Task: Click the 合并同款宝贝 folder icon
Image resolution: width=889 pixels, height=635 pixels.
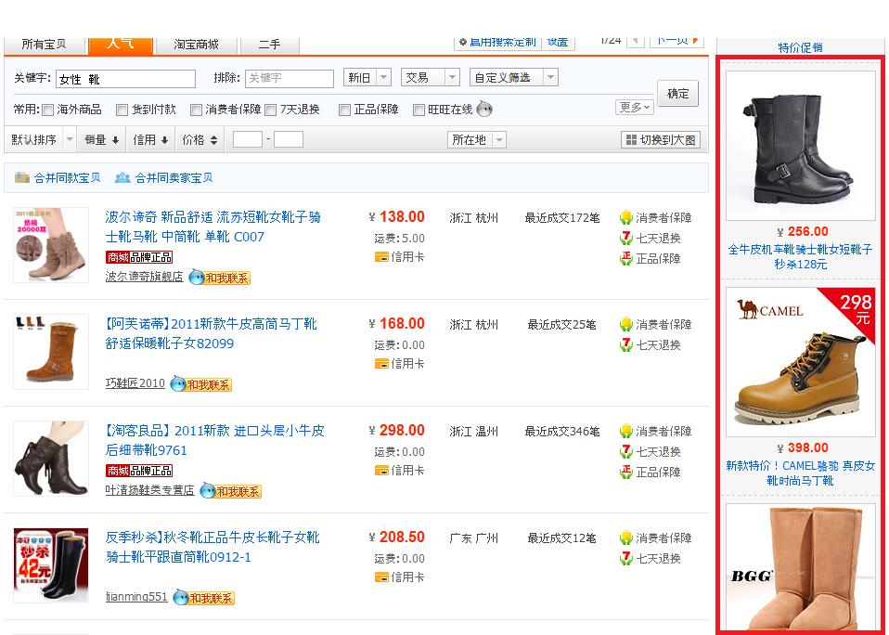Action: [x=21, y=177]
